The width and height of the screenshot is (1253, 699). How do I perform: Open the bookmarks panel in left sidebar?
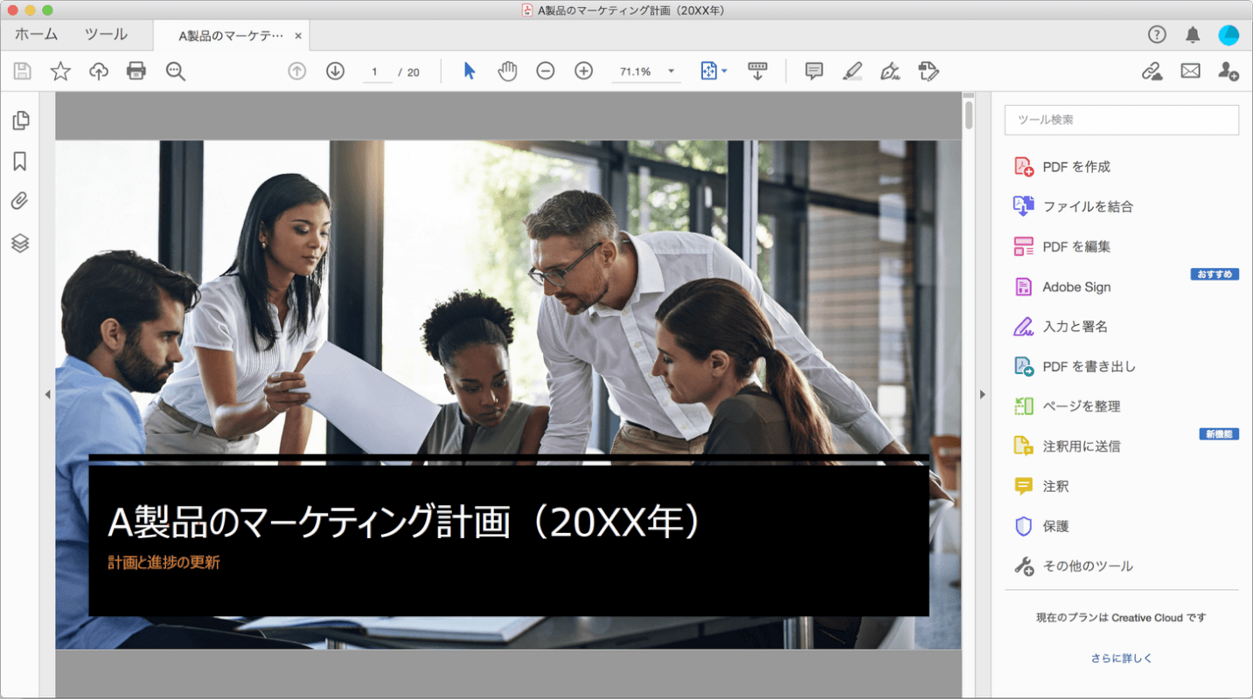click(x=20, y=161)
